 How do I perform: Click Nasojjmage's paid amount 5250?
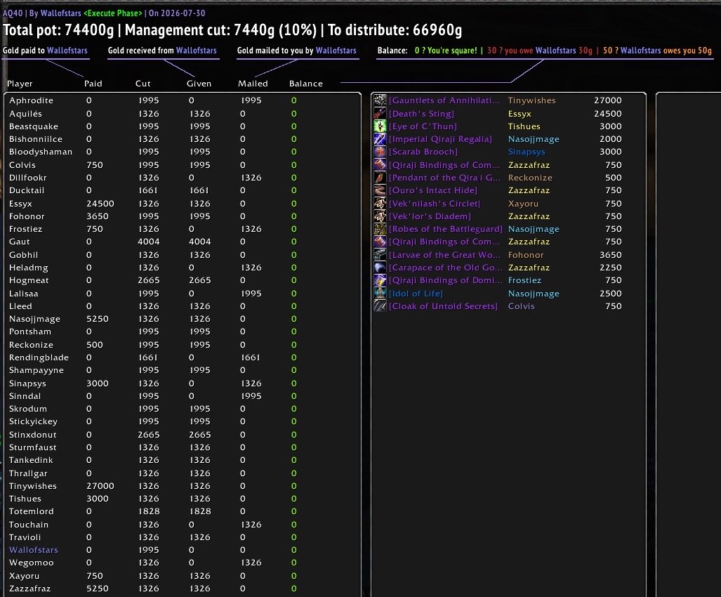coord(98,319)
